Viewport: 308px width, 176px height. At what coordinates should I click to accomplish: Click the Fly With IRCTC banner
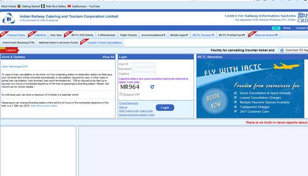pyautogui.click(x=250, y=88)
